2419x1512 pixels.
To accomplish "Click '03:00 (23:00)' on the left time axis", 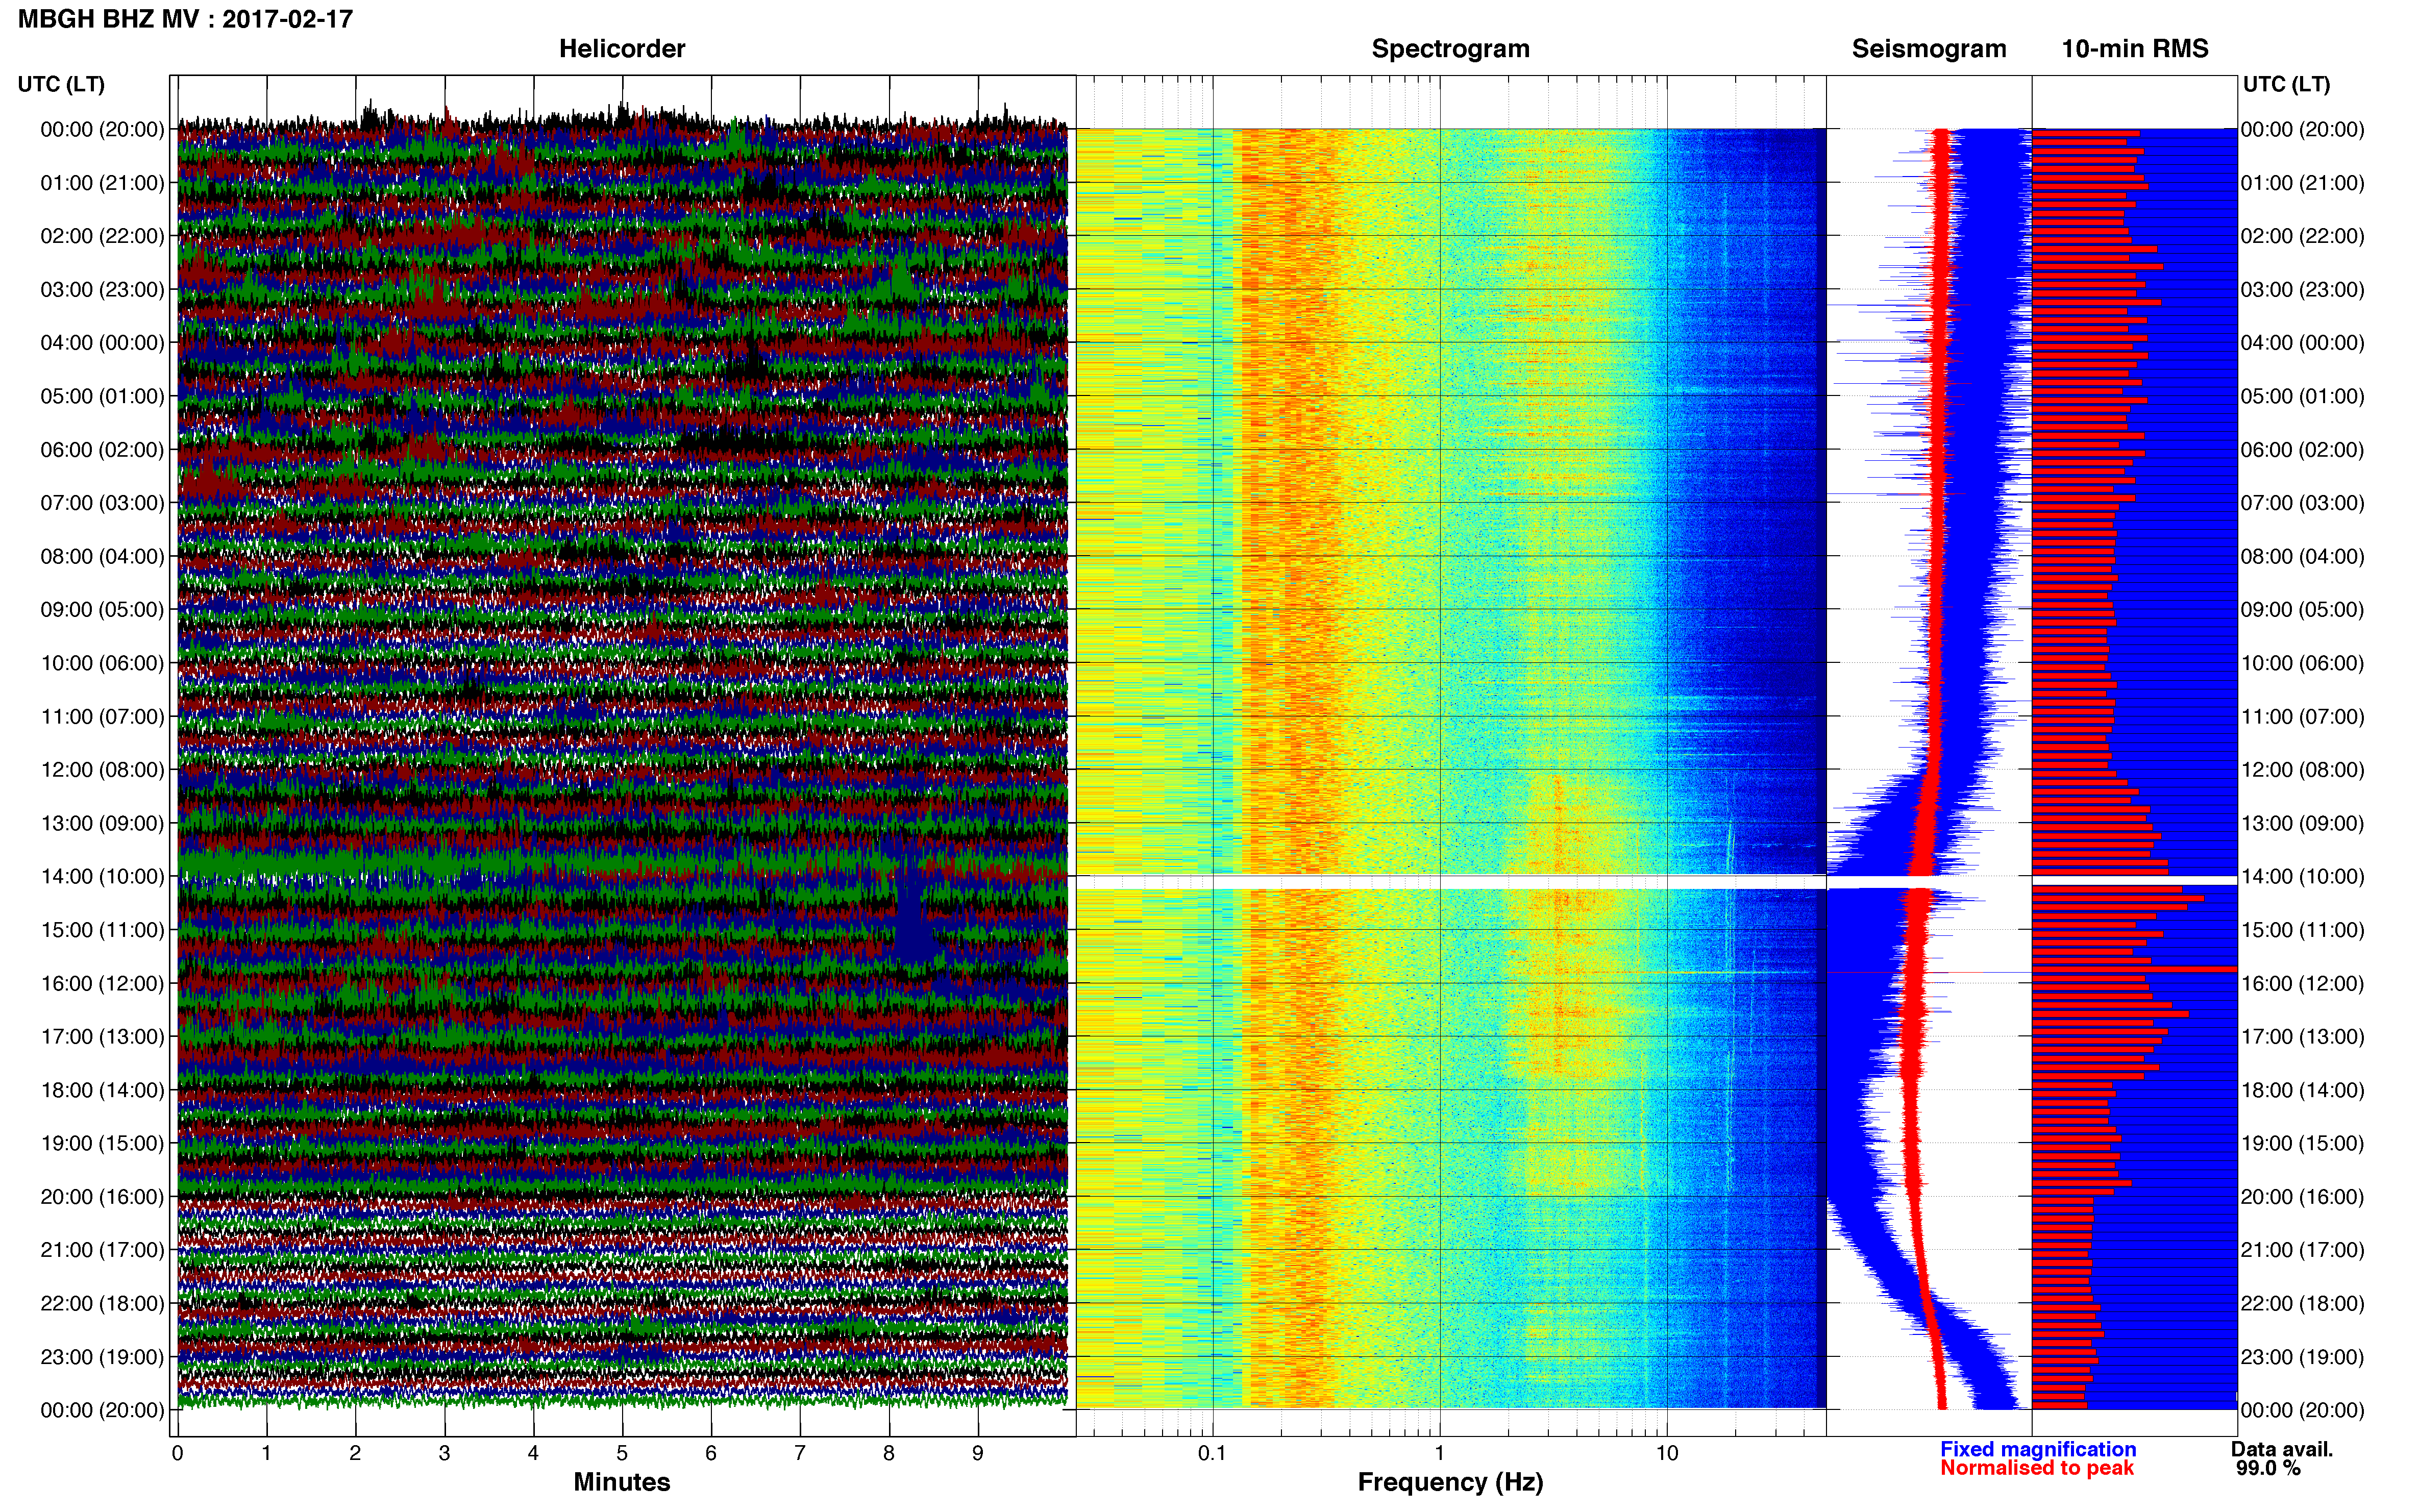I will tap(102, 290).
